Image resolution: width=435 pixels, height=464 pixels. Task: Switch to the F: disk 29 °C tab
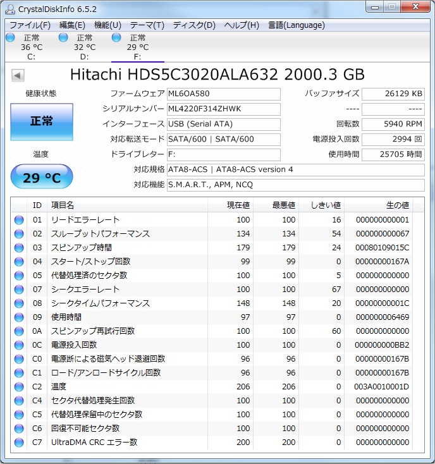tap(138, 47)
